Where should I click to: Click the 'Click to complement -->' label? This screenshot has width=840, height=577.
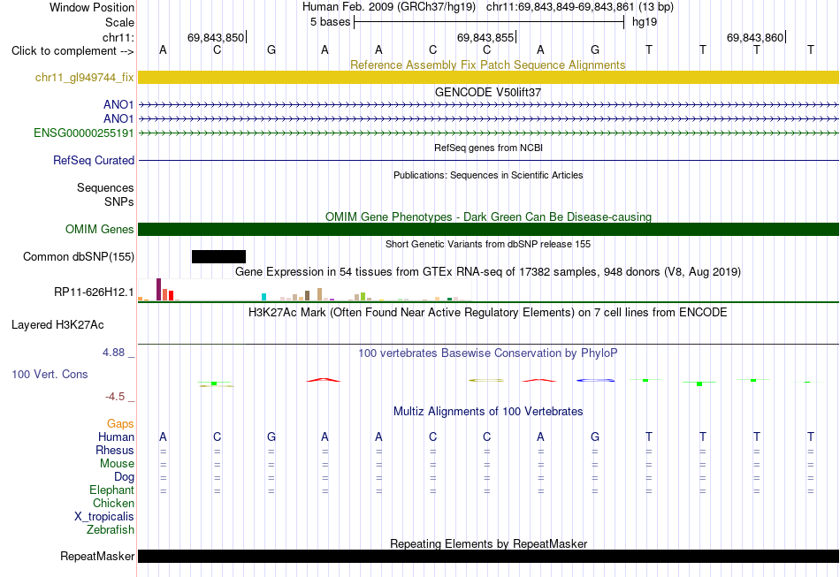[73, 51]
